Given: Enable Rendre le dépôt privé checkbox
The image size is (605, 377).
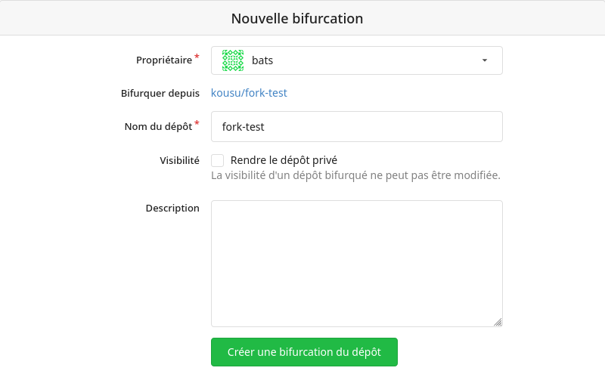Looking at the screenshot, I should (217, 160).
